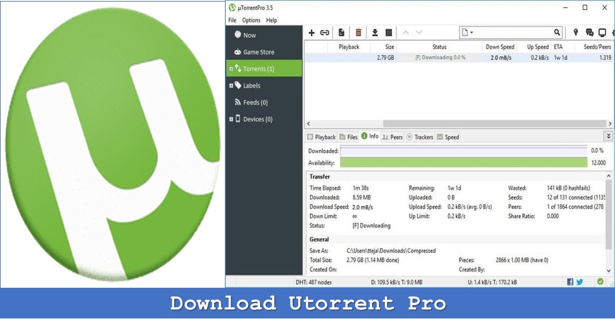Click the search magnifier icon
Screen dimensions: 615x321
[x=557, y=33]
